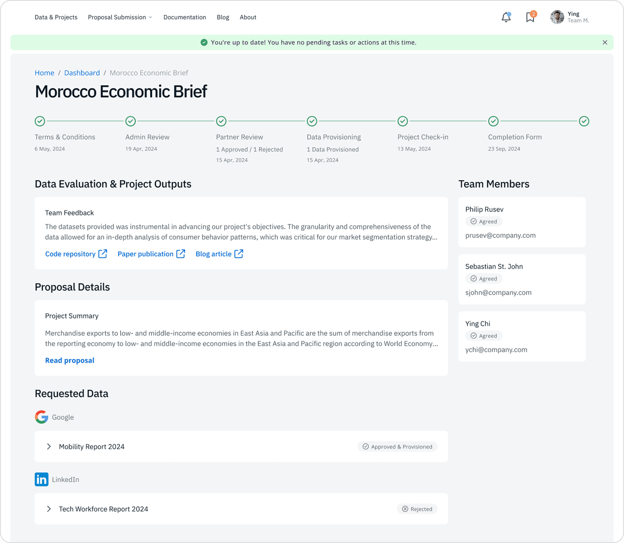
Task: Open Data & Projects menu
Action: tap(56, 17)
